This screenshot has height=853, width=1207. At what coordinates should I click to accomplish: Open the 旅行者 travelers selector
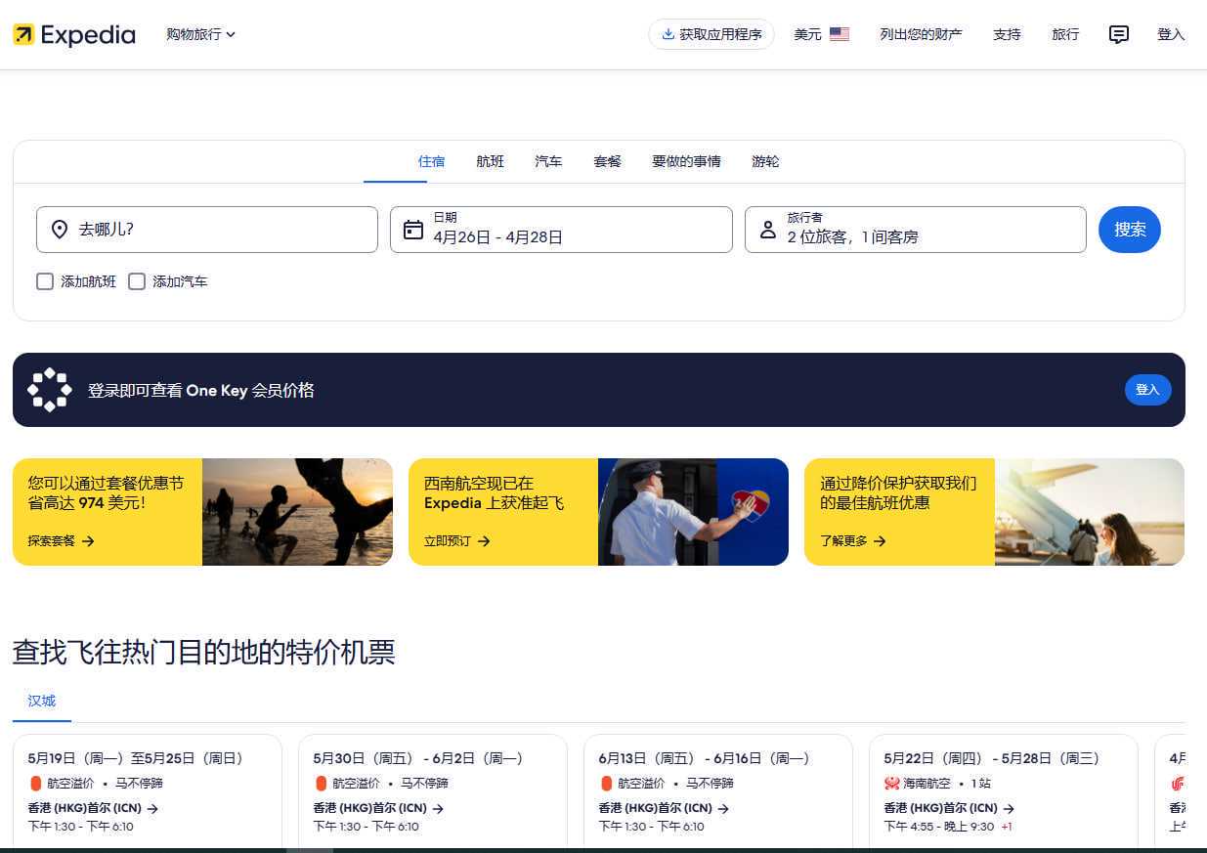click(x=916, y=230)
